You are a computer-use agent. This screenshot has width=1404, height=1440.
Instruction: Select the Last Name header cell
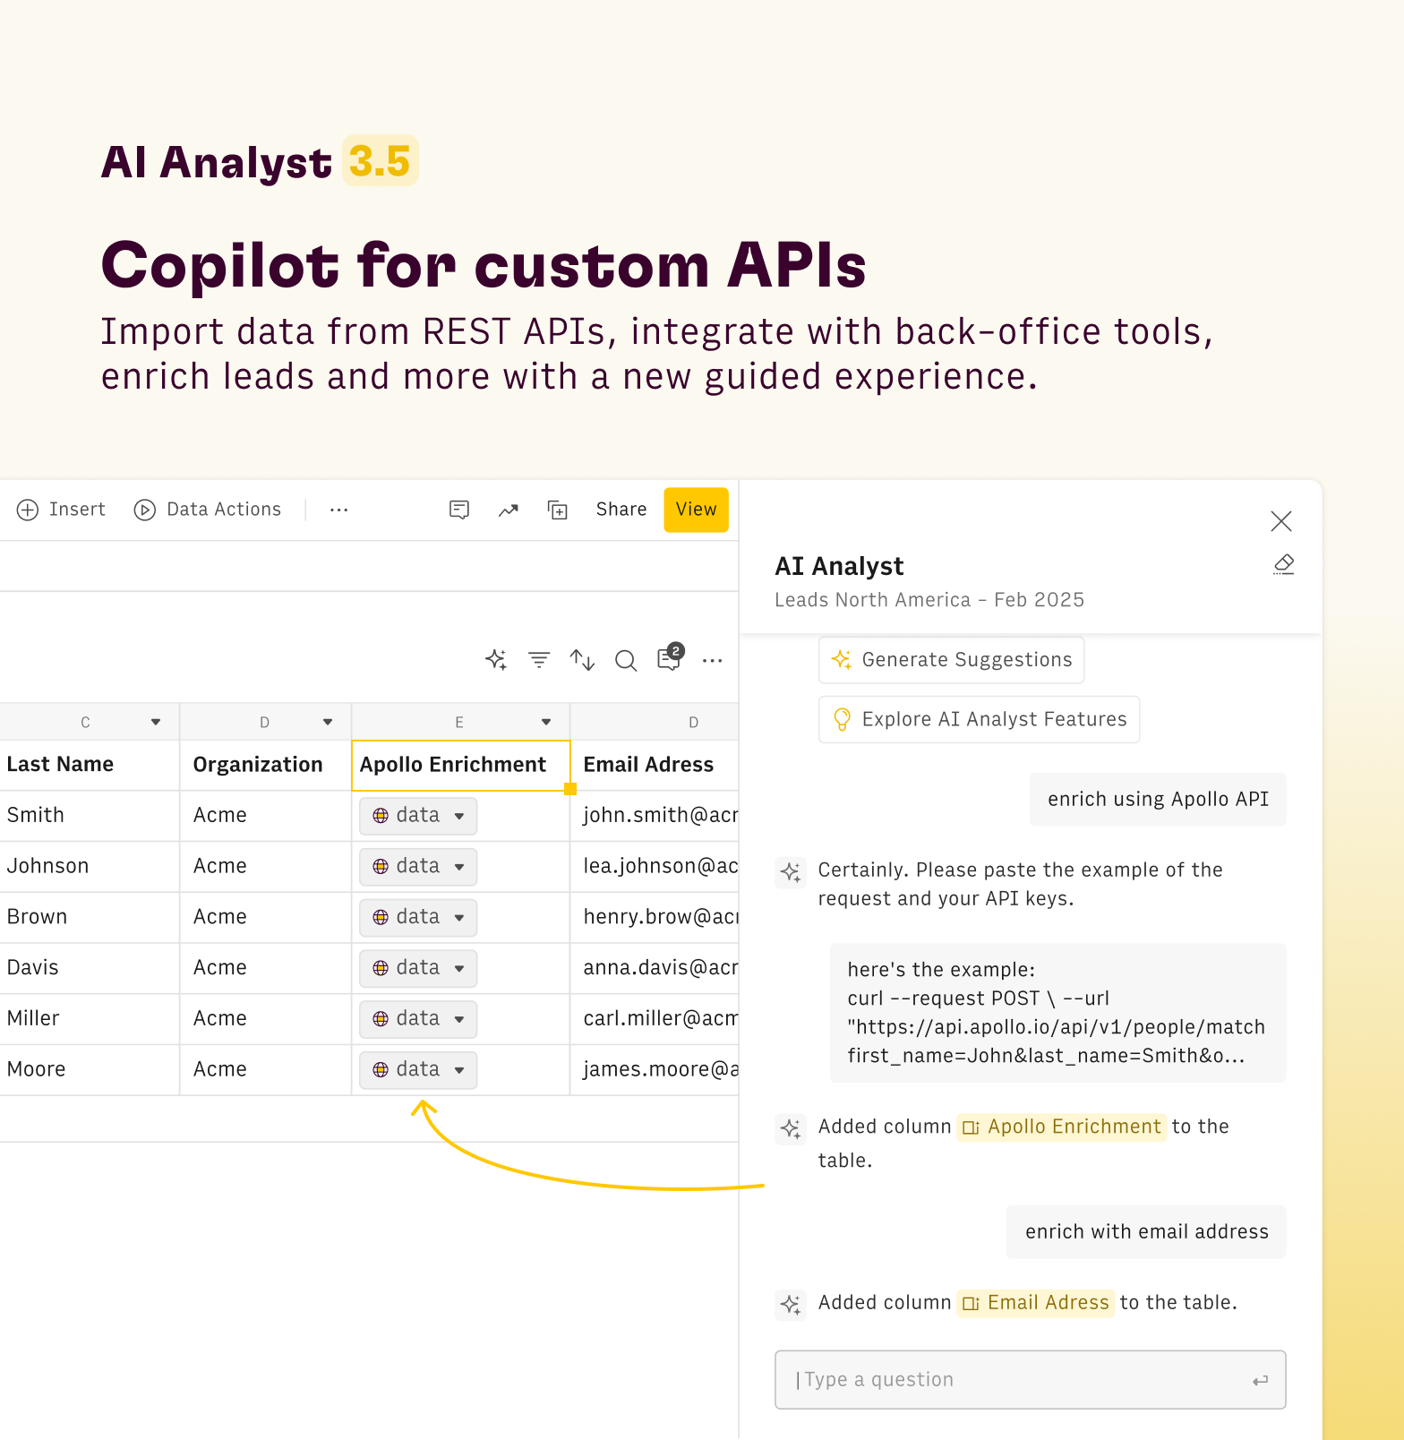click(90, 766)
